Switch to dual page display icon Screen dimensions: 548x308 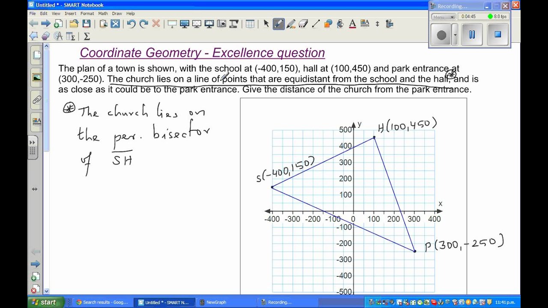click(209, 24)
